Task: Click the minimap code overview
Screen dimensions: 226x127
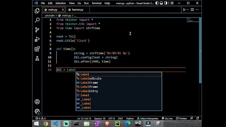Action: click(x=192, y=20)
